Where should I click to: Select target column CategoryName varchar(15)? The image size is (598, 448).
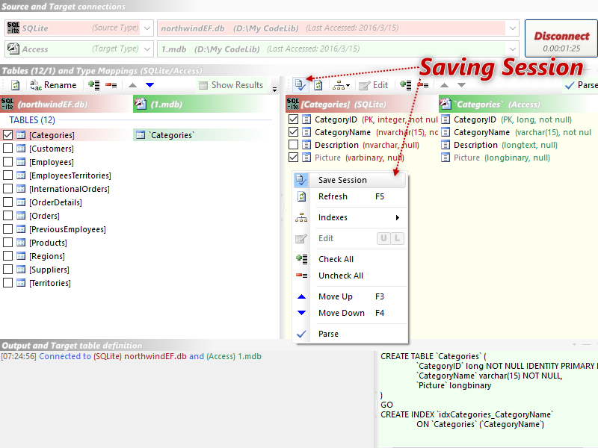tap(517, 132)
